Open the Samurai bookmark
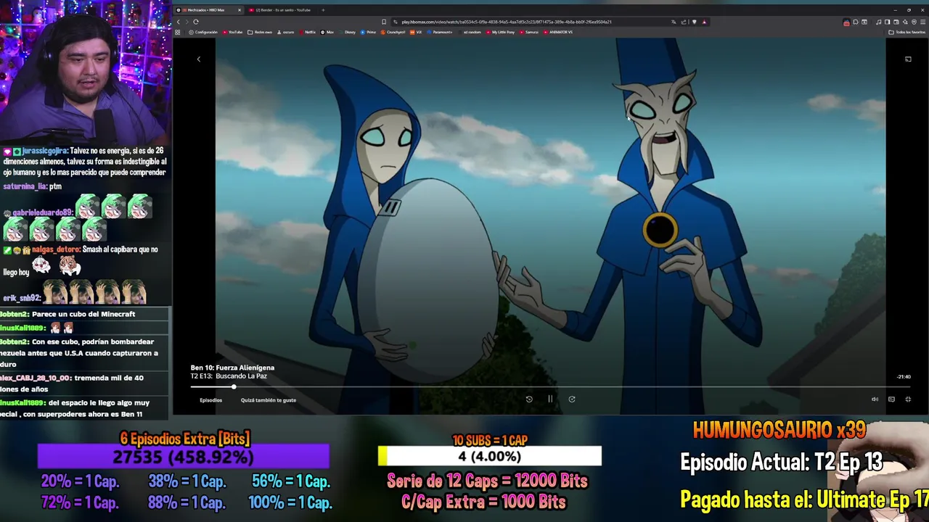 [x=529, y=32]
